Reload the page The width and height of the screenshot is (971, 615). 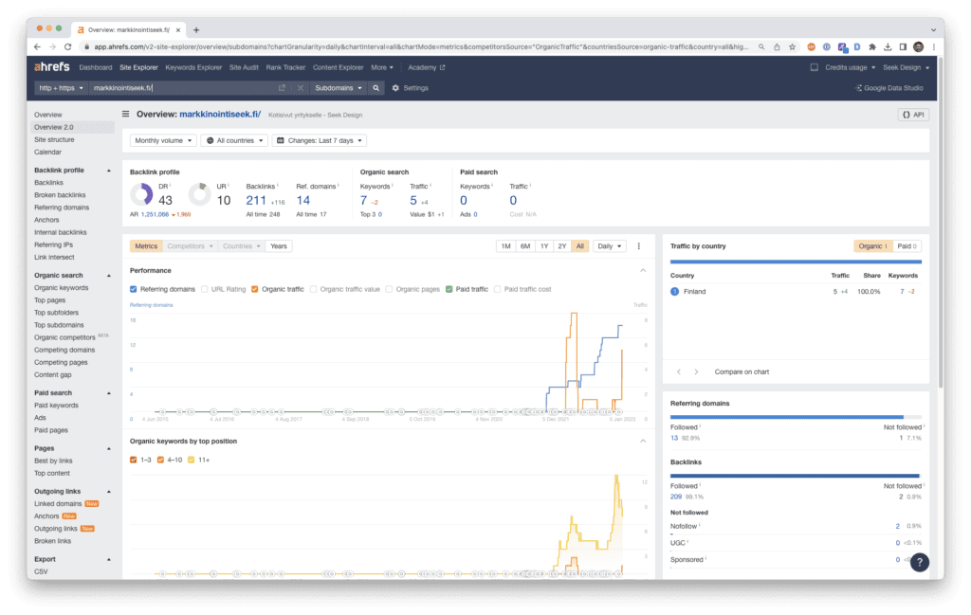pyautogui.click(x=68, y=47)
